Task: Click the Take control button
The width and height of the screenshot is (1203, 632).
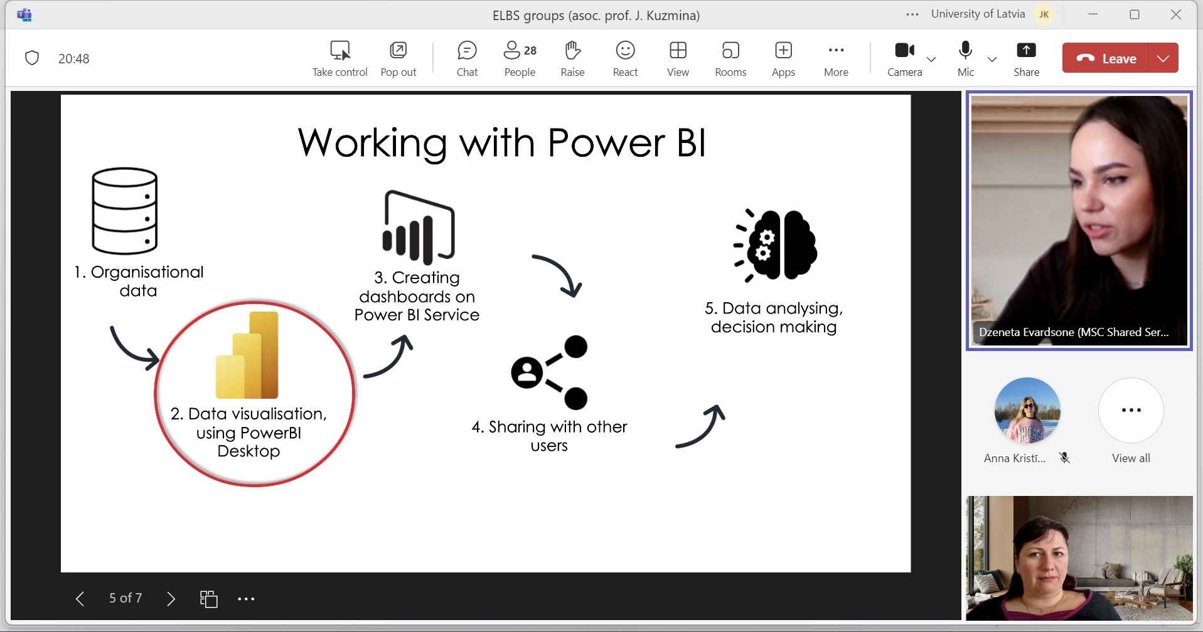Action: pyautogui.click(x=340, y=59)
